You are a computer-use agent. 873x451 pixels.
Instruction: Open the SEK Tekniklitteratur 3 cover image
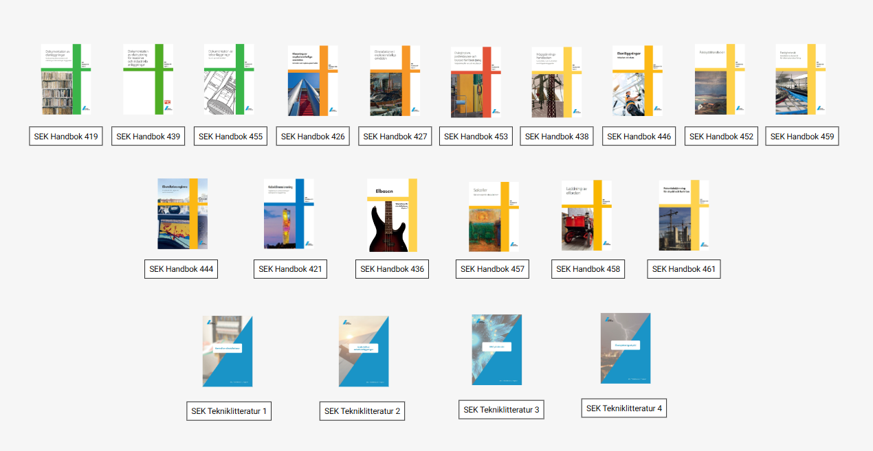click(496, 349)
